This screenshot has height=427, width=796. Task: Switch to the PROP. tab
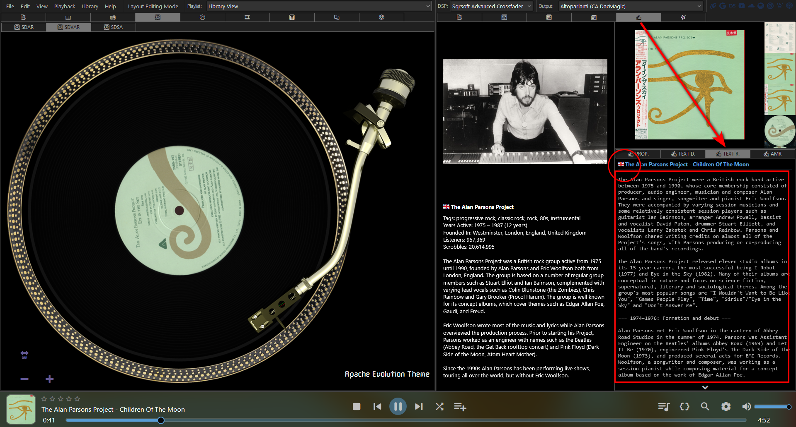[638, 154]
